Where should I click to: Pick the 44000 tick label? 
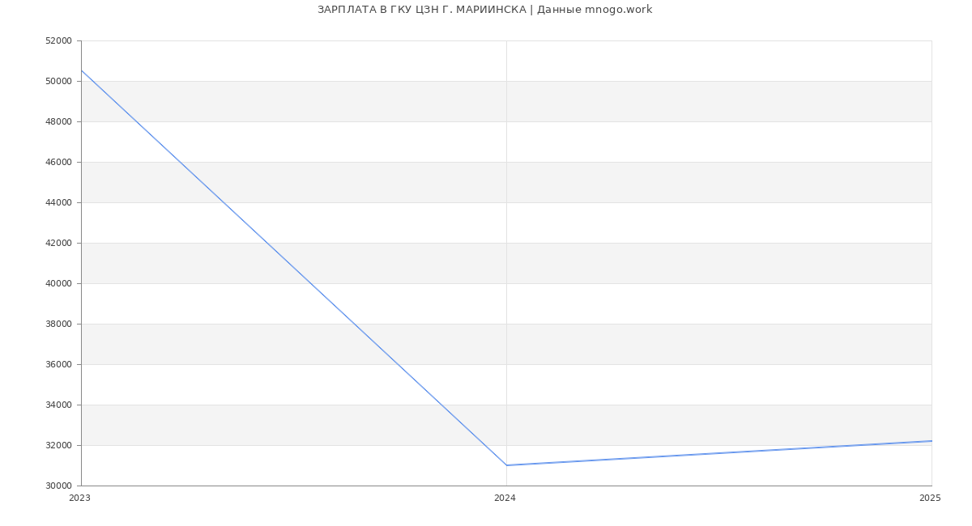[58, 202]
